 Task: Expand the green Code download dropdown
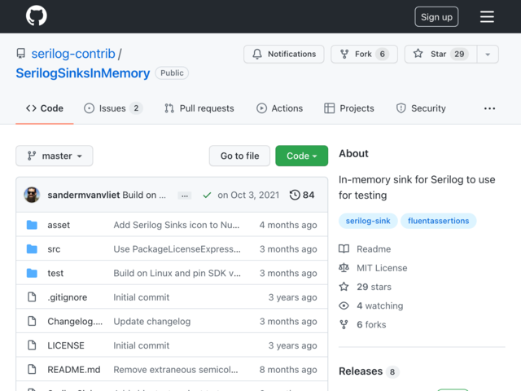point(302,156)
